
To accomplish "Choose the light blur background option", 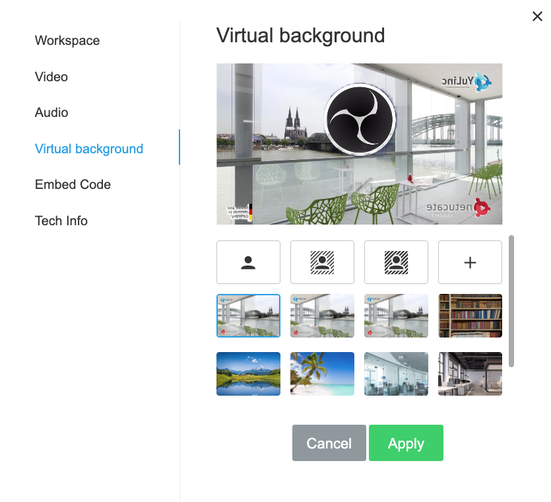I will point(322,262).
